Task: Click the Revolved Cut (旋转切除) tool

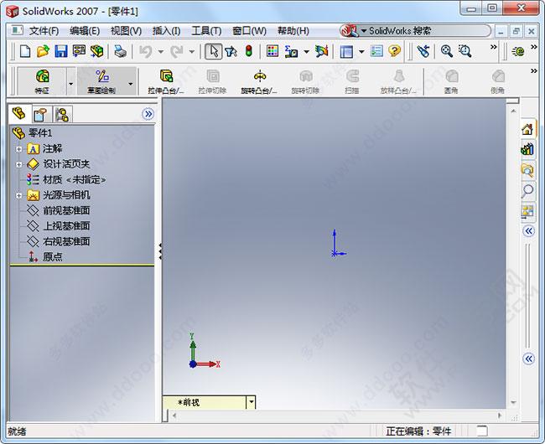Action: (305, 81)
